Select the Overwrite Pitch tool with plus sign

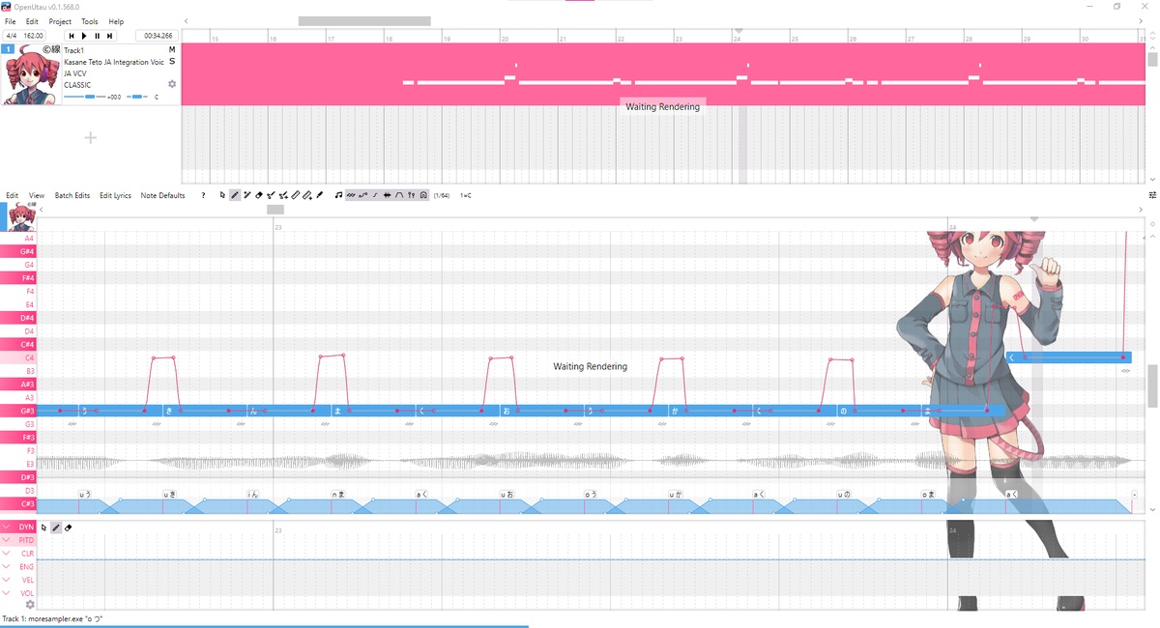point(283,195)
